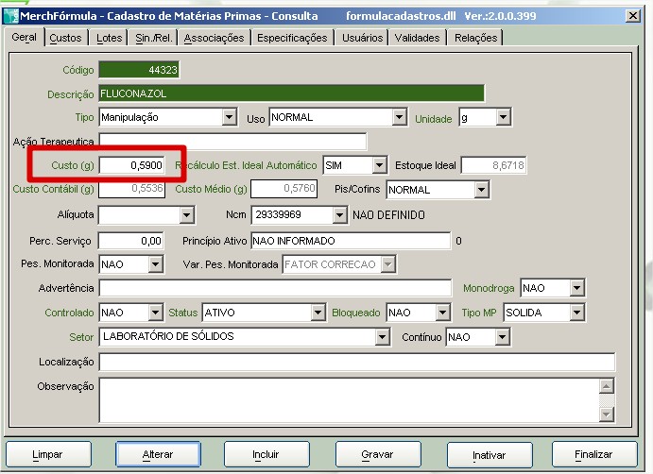Expand the Setor dropdown list

coord(382,337)
